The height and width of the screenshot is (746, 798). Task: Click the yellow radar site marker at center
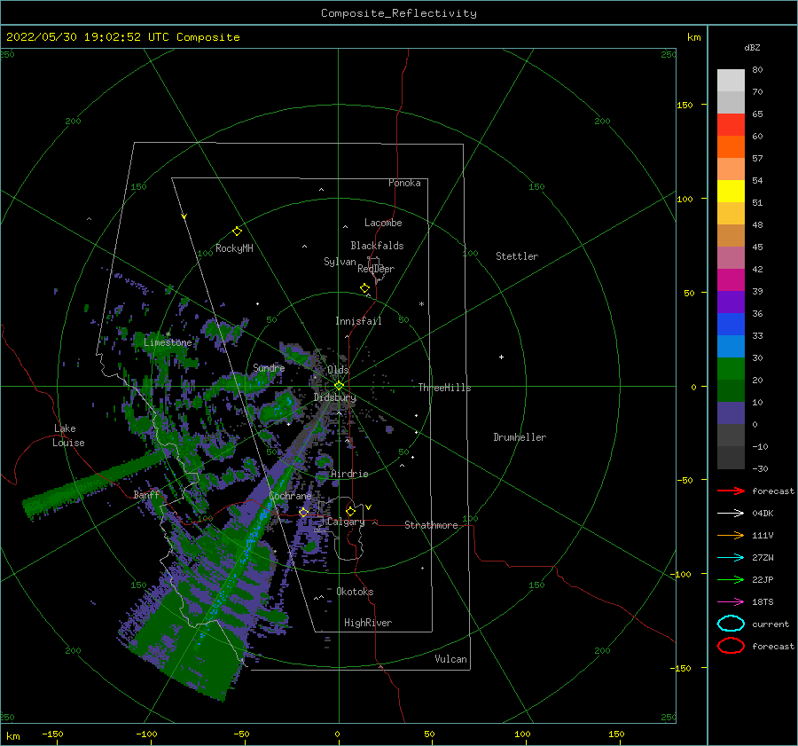[x=339, y=386]
